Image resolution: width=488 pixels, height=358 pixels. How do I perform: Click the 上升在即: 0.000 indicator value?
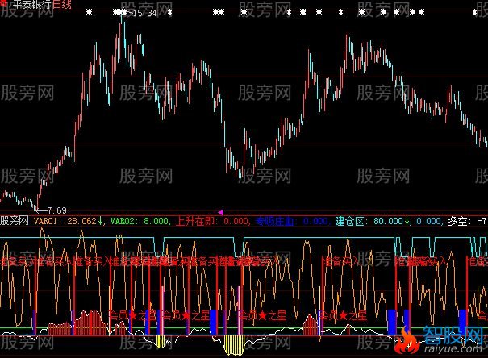(213, 221)
